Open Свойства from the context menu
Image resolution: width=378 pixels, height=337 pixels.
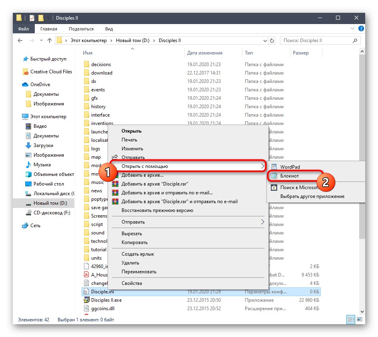[x=132, y=283]
